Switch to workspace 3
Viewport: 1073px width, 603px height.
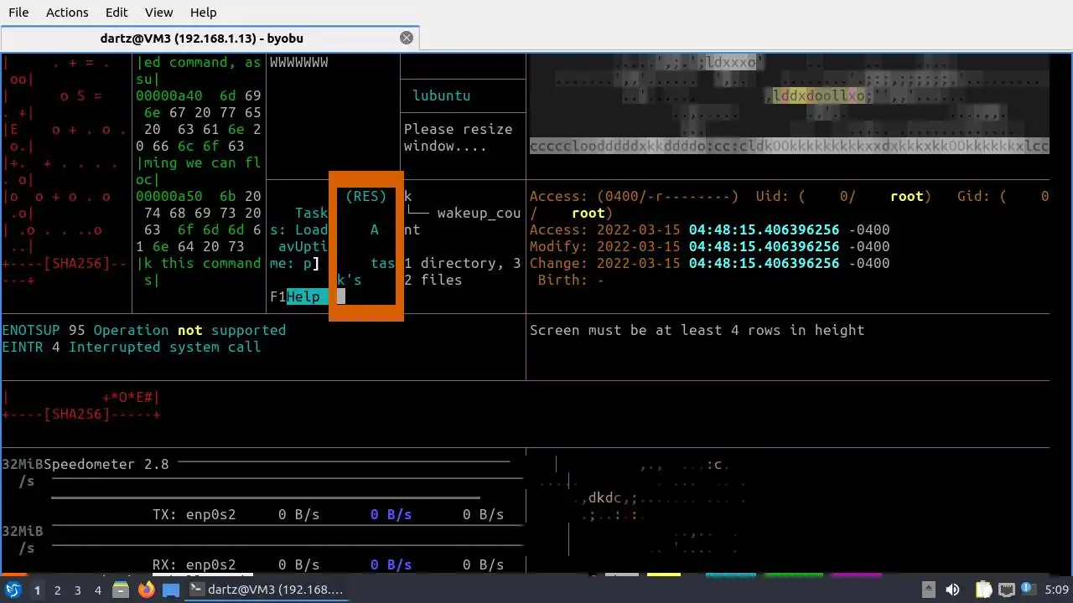click(78, 590)
